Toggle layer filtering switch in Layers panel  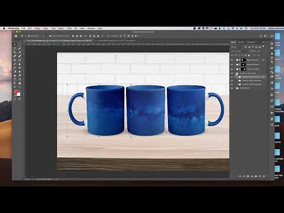(263, 46)
